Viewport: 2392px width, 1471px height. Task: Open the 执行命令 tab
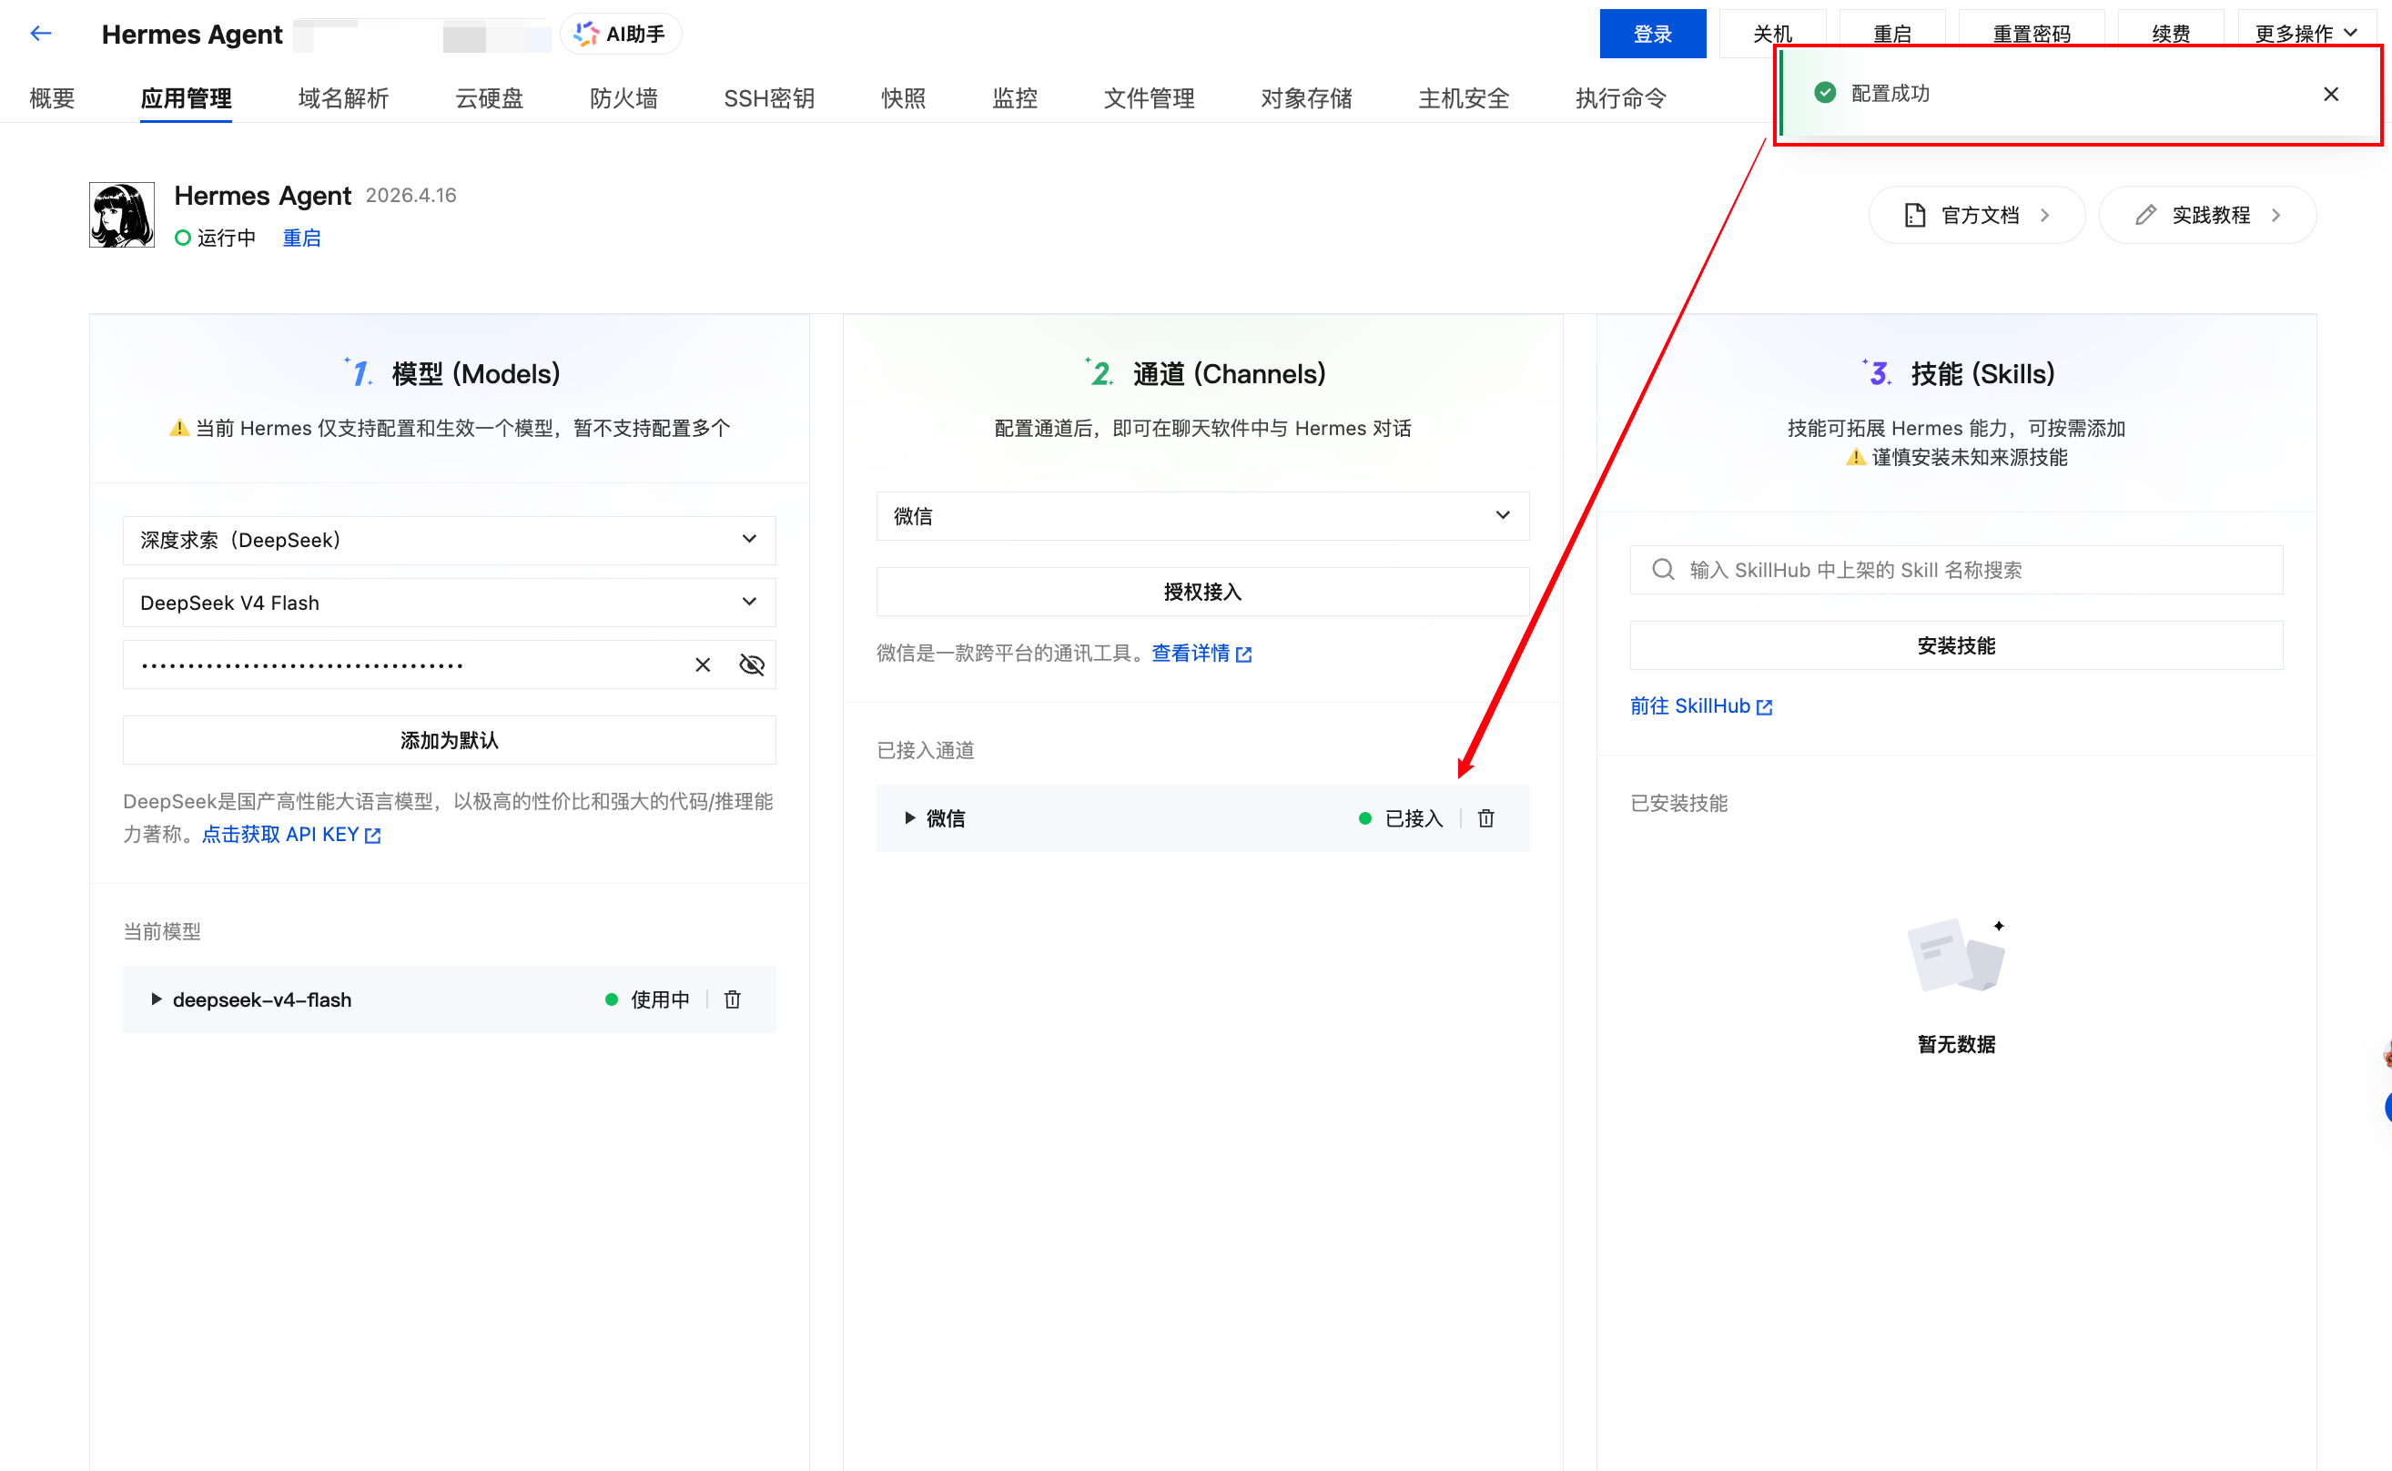(1620, 98)
